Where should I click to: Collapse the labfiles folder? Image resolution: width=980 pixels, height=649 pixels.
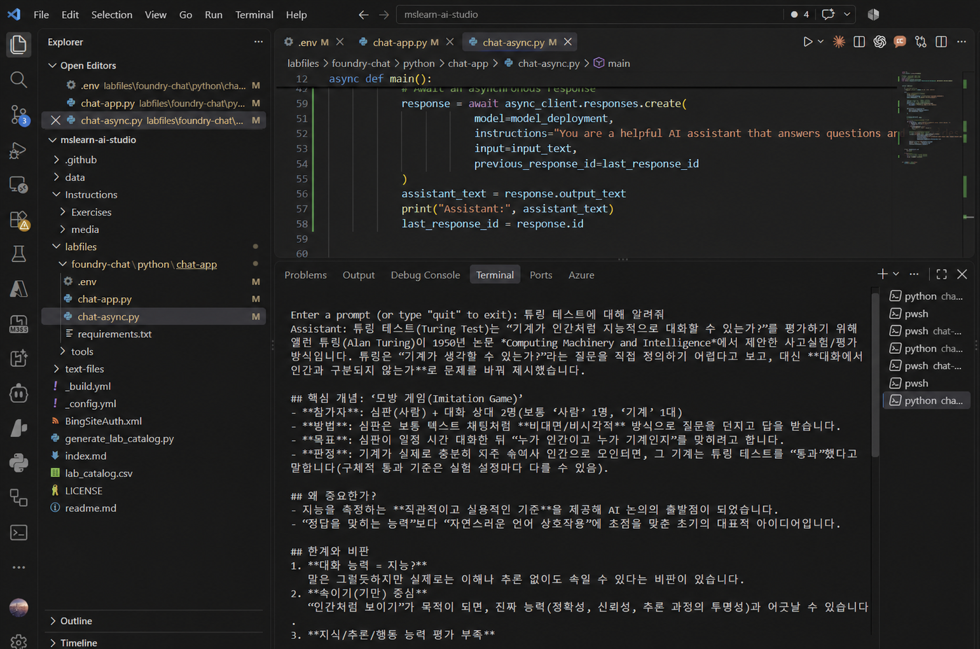tap(57, 247)
